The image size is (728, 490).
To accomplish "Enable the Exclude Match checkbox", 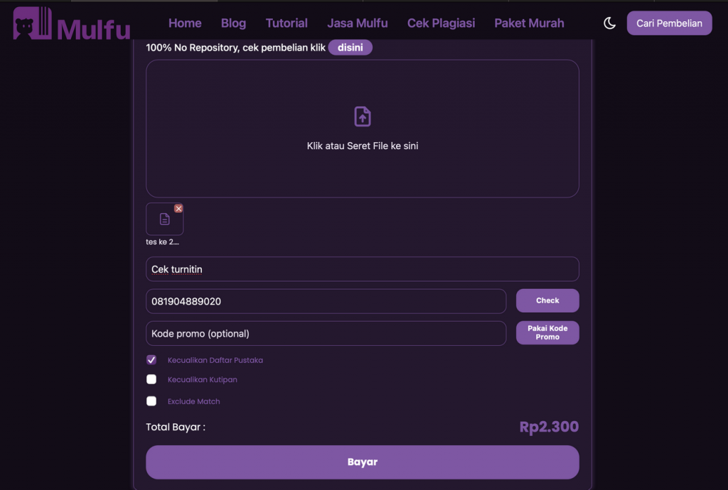I will (151, 401).
